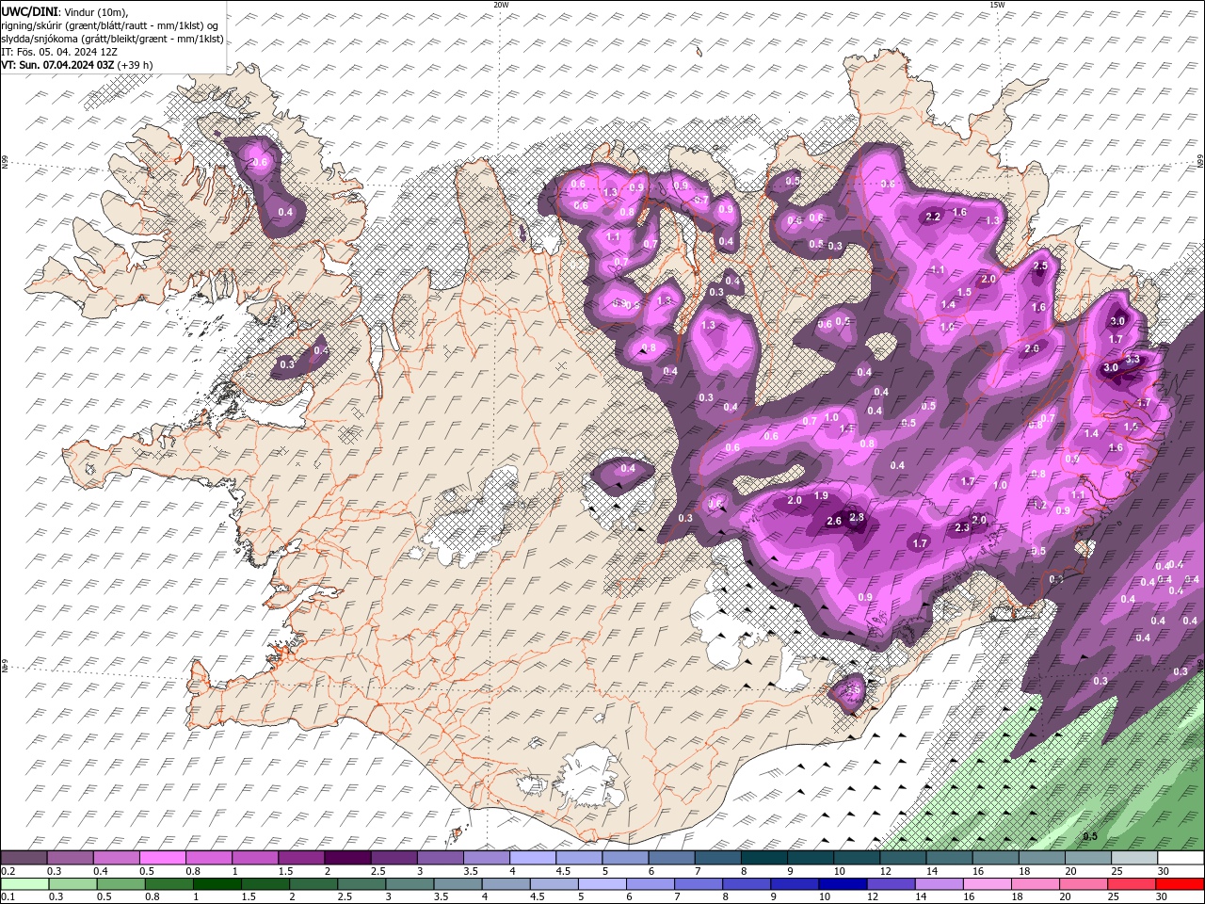Click the 'UWC/DINI' title text
This screenshot has height=904, width=1205.
coord(29,10)
